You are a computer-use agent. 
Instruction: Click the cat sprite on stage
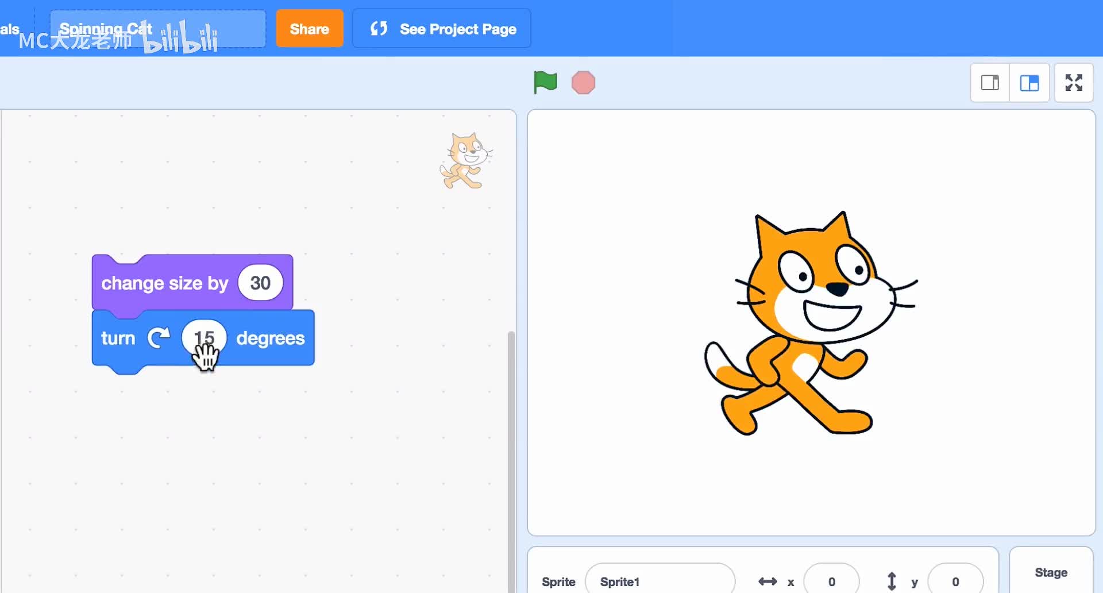pyautogui.click(x=810, y=324)
